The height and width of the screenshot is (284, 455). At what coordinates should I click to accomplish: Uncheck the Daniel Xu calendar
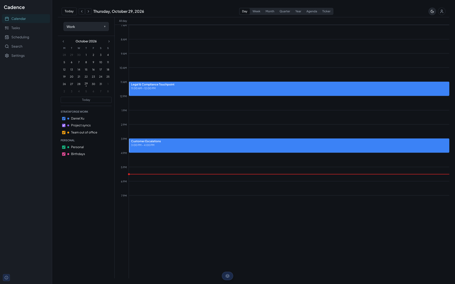pos(64,119)
